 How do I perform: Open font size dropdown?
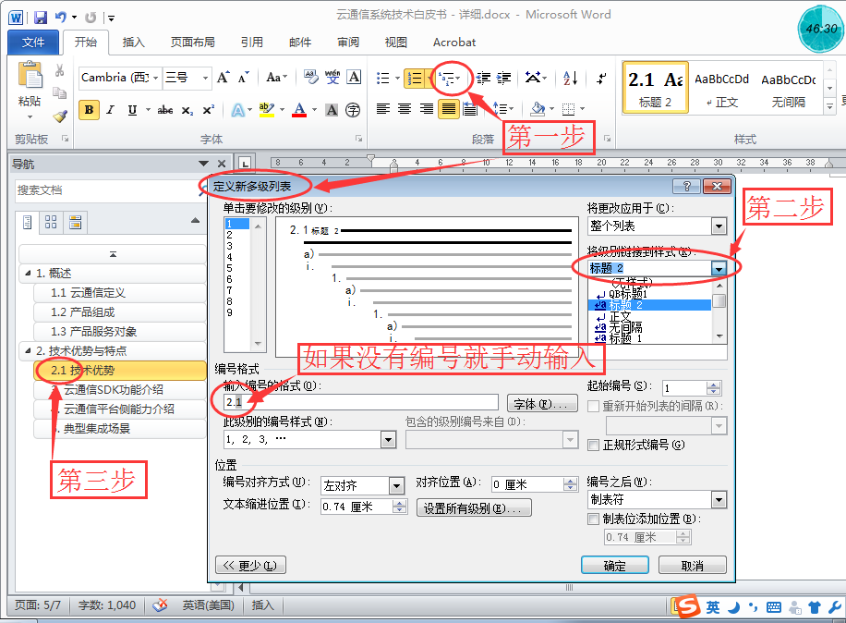pos(205,79)
